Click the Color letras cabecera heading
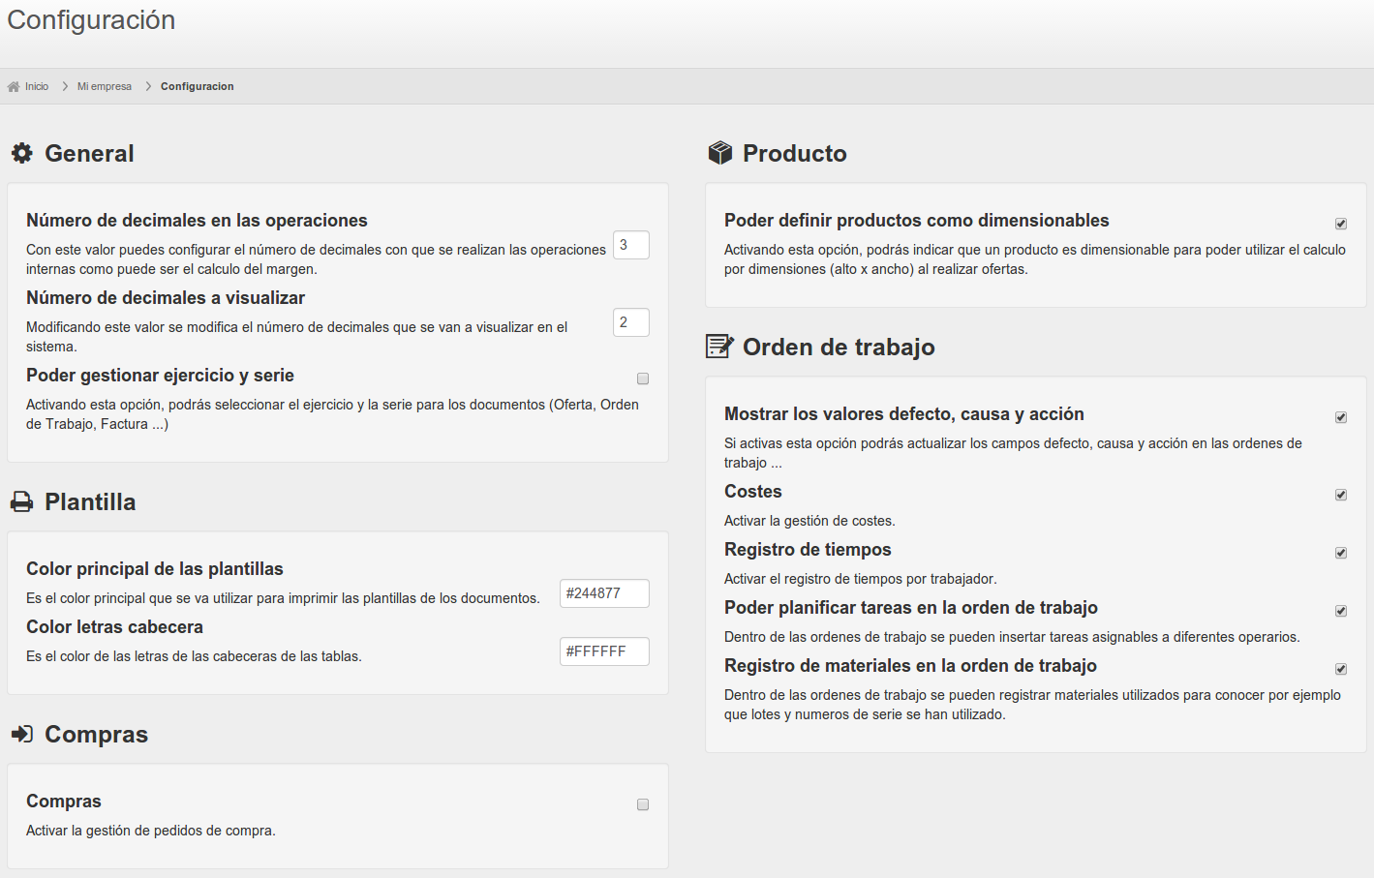 click(114, 627)
